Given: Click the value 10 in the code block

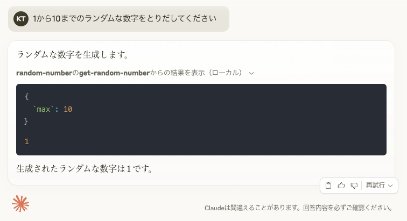Looking at the screenshot, I should (68, 109).
